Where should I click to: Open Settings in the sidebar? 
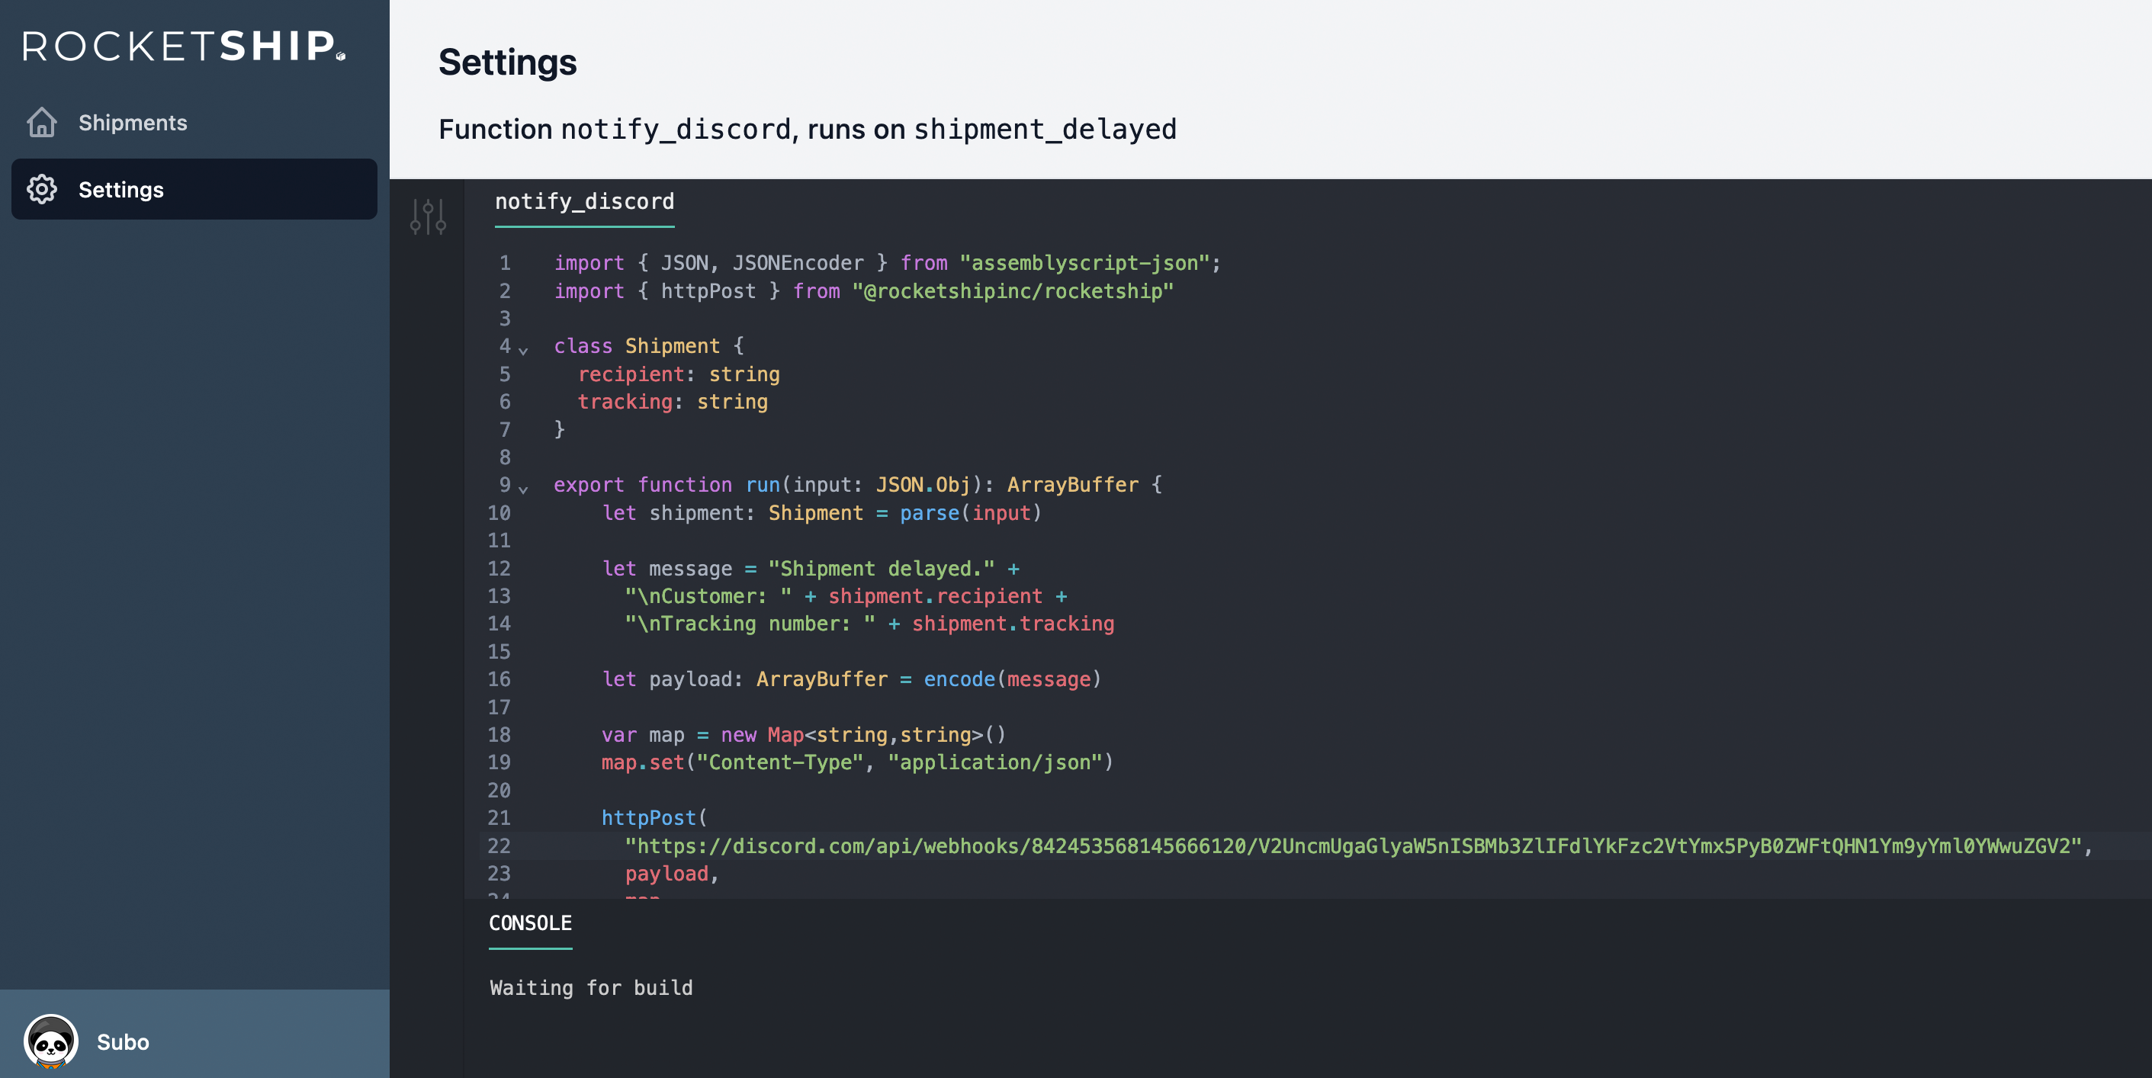tap(121, 190)
